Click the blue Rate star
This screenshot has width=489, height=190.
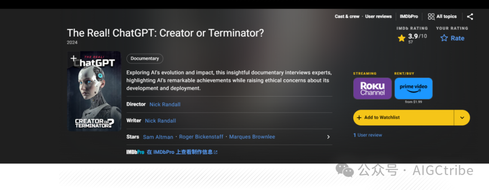pos(444,38)
